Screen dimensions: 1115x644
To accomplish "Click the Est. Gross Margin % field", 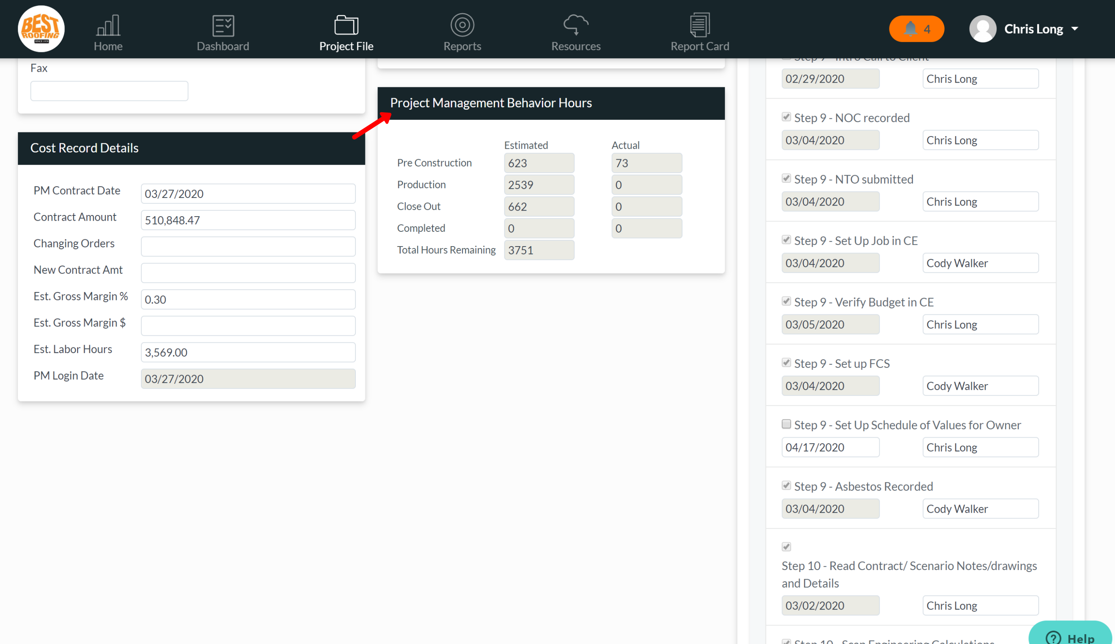I will 248,299.
